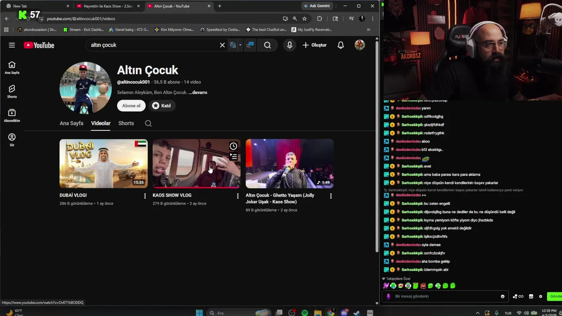
Task: Expand hidden bookmarks with chevron
Action: (368, 30)
